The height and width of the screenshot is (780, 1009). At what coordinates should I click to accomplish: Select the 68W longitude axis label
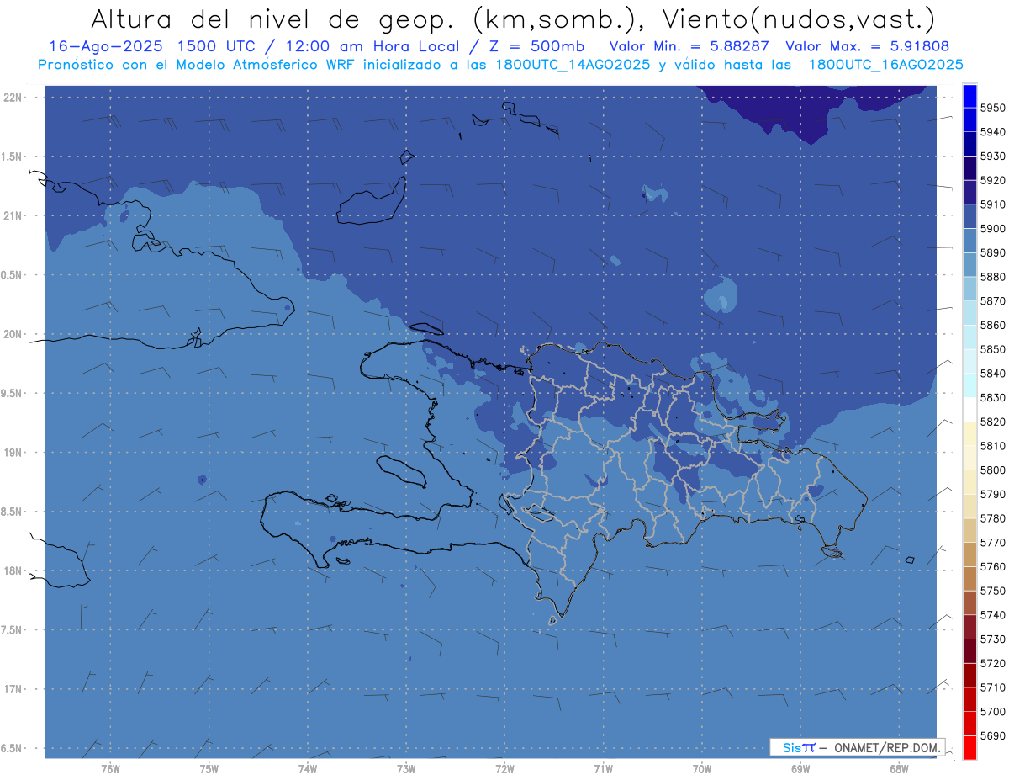898,768
